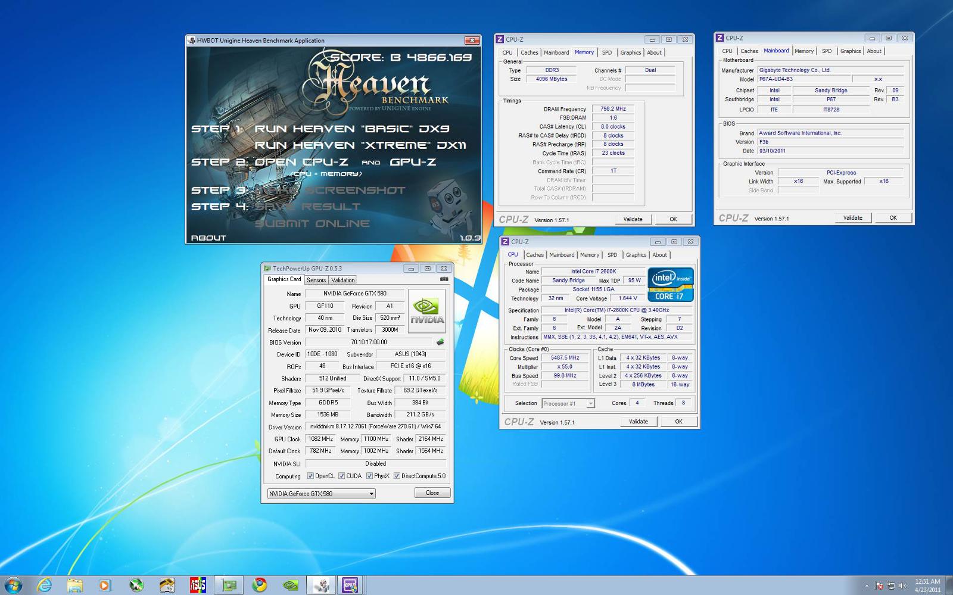Launch Internet Explorer from the taskbar
The height and width of the screenshot is (595, 953).
[44, 585]
